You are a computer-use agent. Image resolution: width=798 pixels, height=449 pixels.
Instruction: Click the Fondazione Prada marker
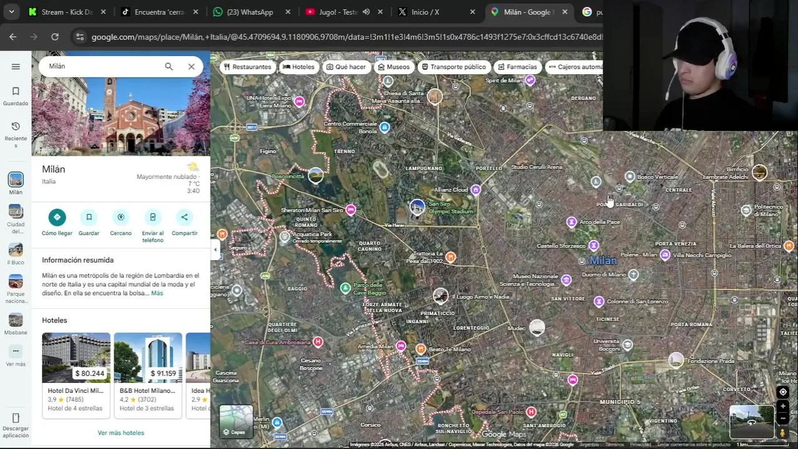[676, 360]
